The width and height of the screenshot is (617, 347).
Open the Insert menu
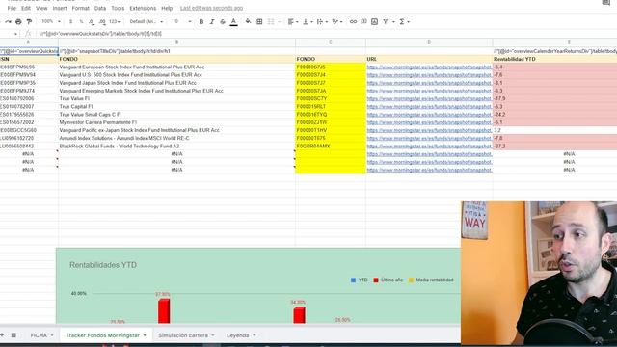[x=60, y=8]
